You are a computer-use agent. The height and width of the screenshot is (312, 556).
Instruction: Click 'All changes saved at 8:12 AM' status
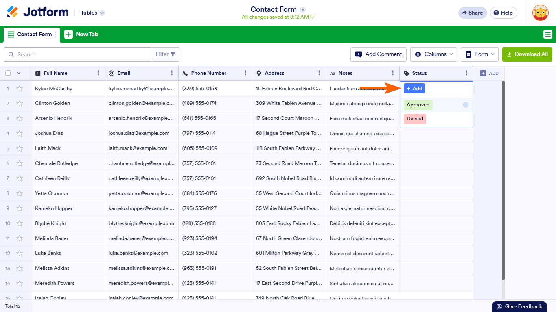(x=278, y=17)
